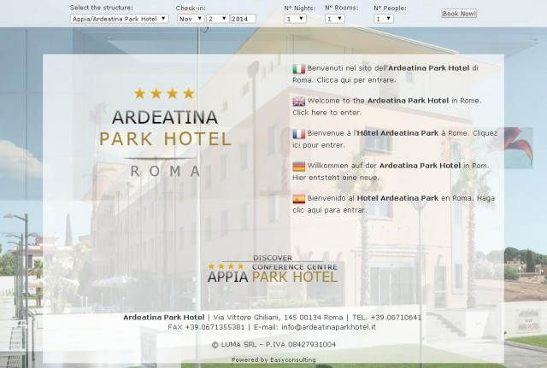Click the 'FAX +39.0671355381' text
Viewport: 547px width, 368px height.
pyautogui.click(x=206, y=327)
